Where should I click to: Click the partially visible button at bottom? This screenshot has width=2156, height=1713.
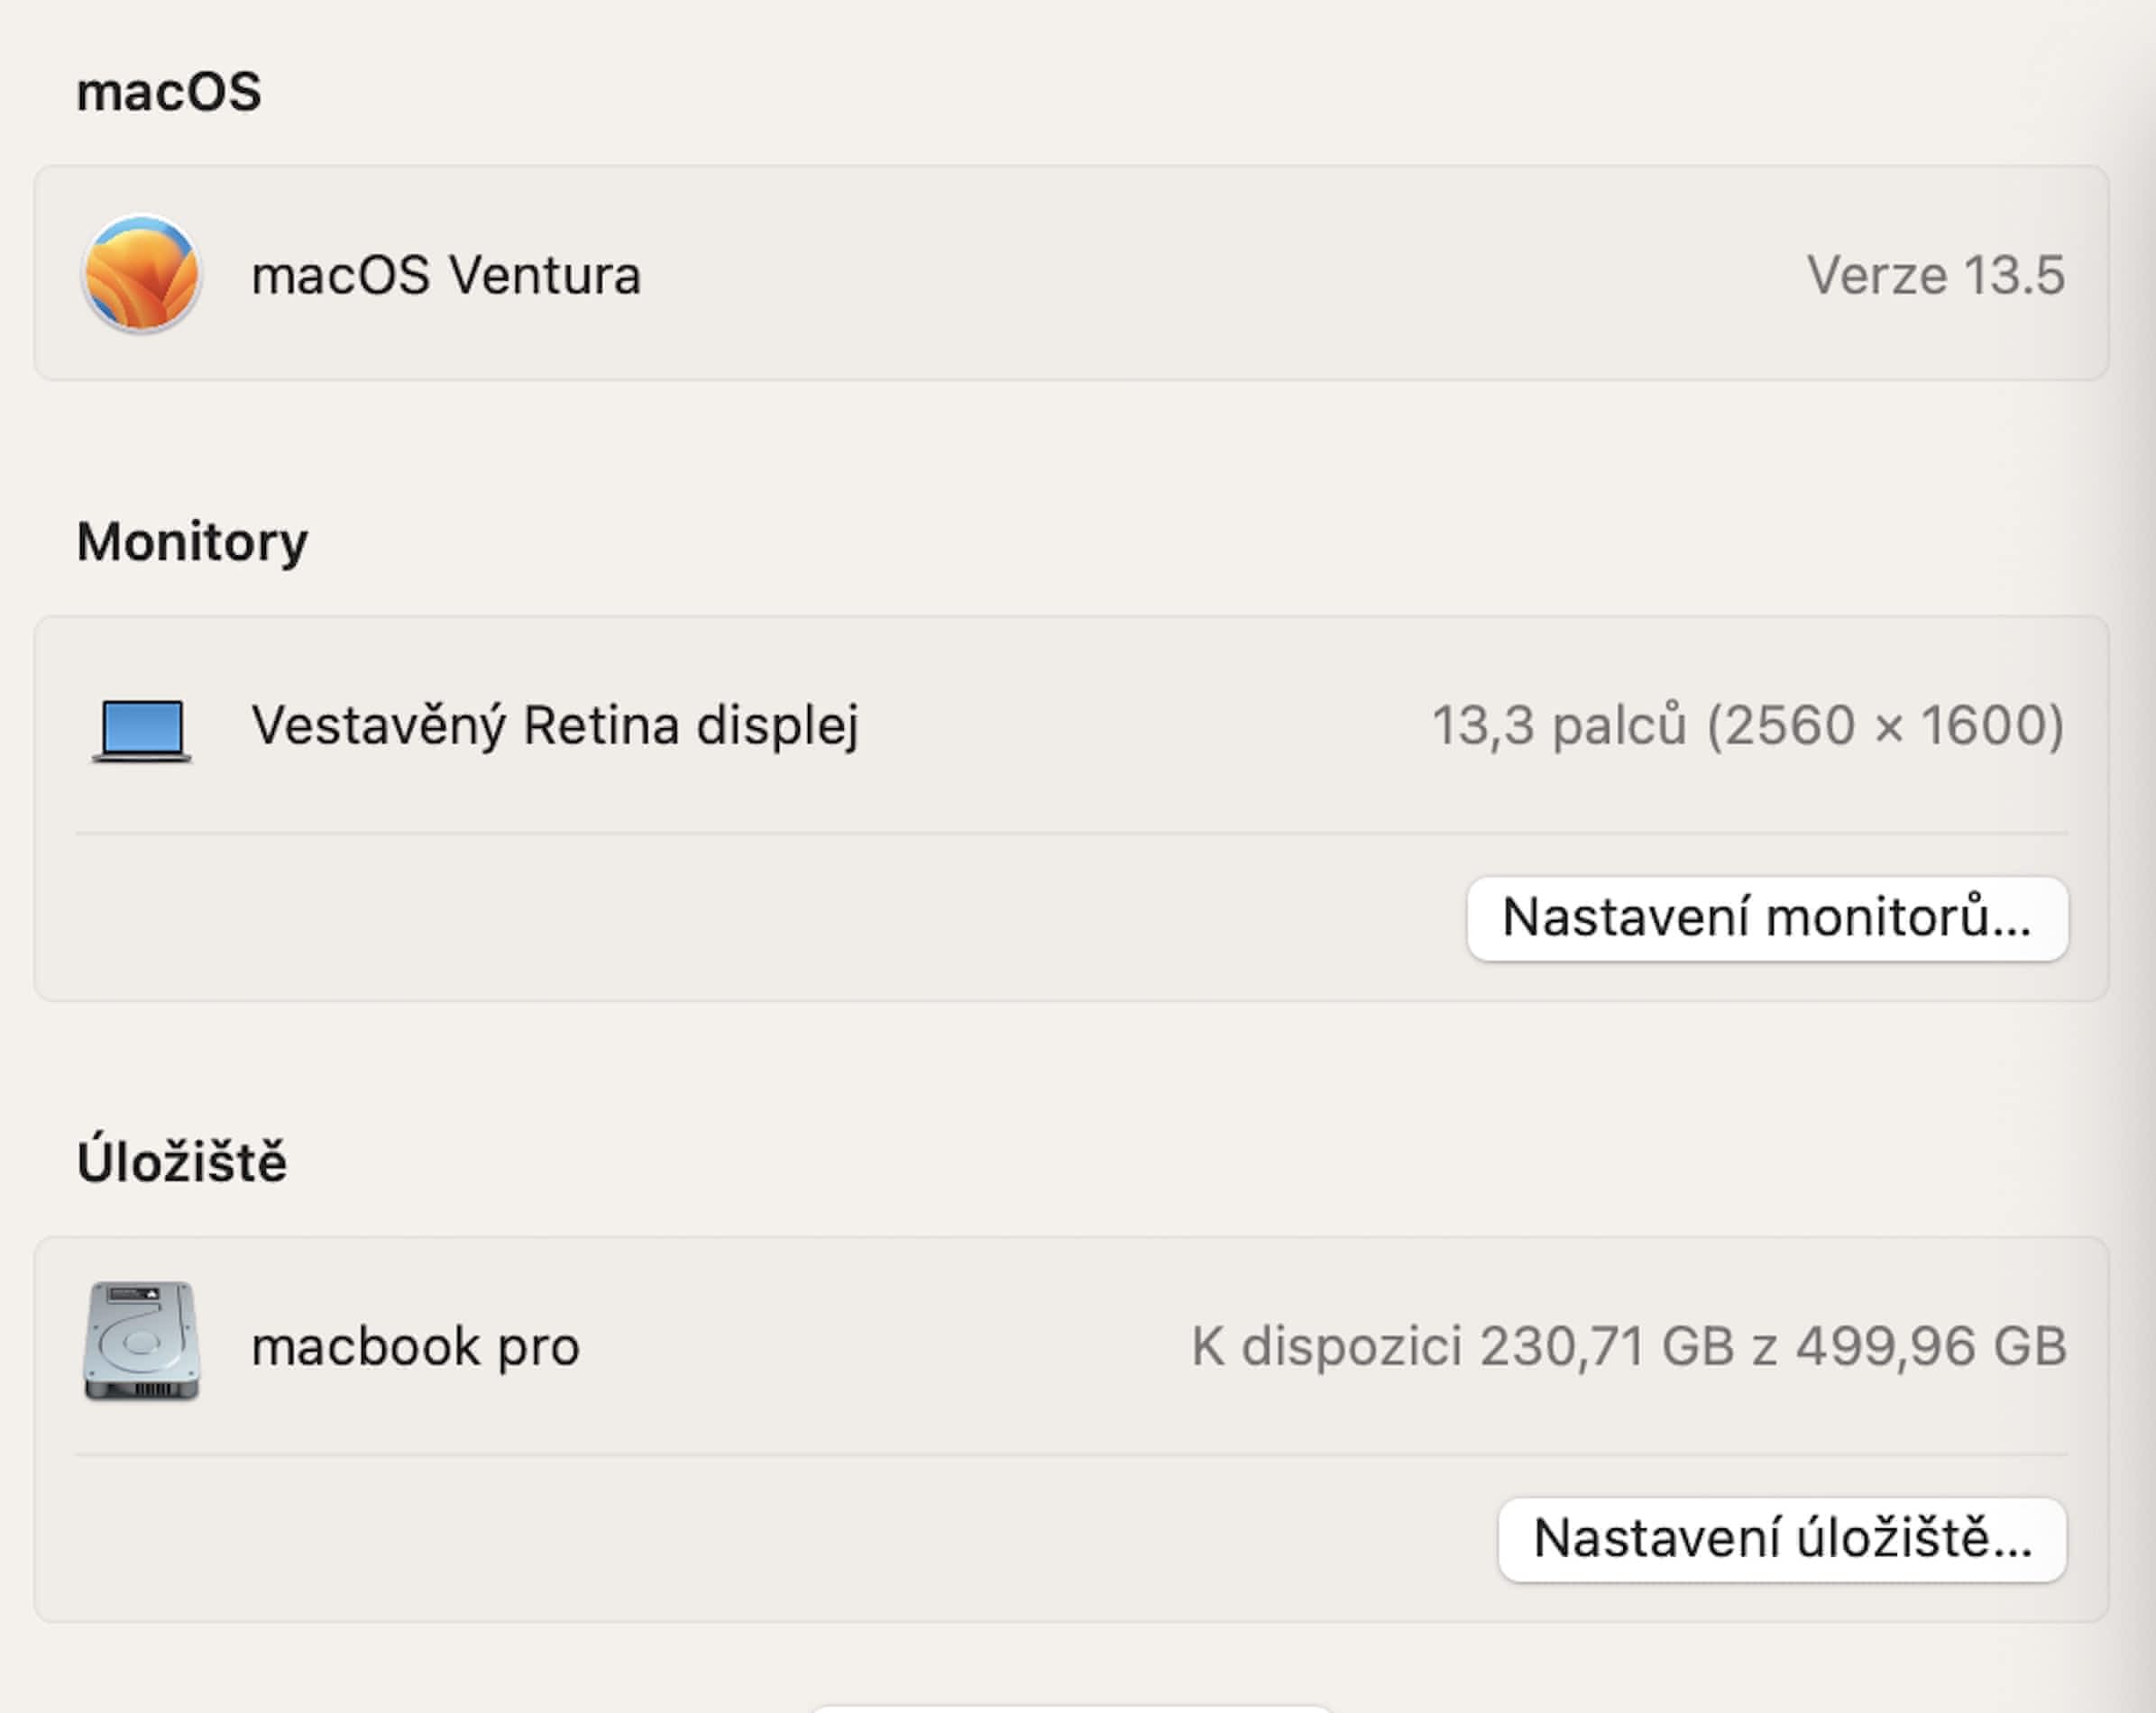(x=1070, y=1707)
